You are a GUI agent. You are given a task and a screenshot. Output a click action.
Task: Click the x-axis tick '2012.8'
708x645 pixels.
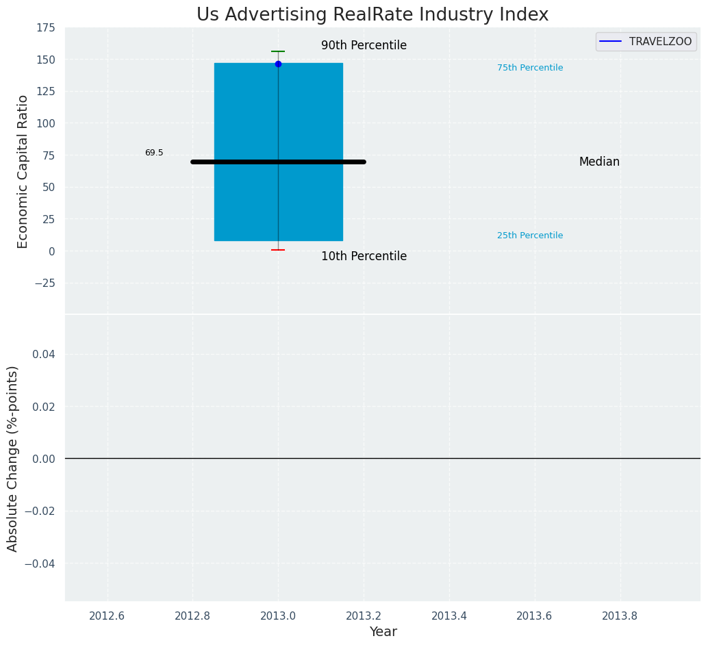[193, 616]
